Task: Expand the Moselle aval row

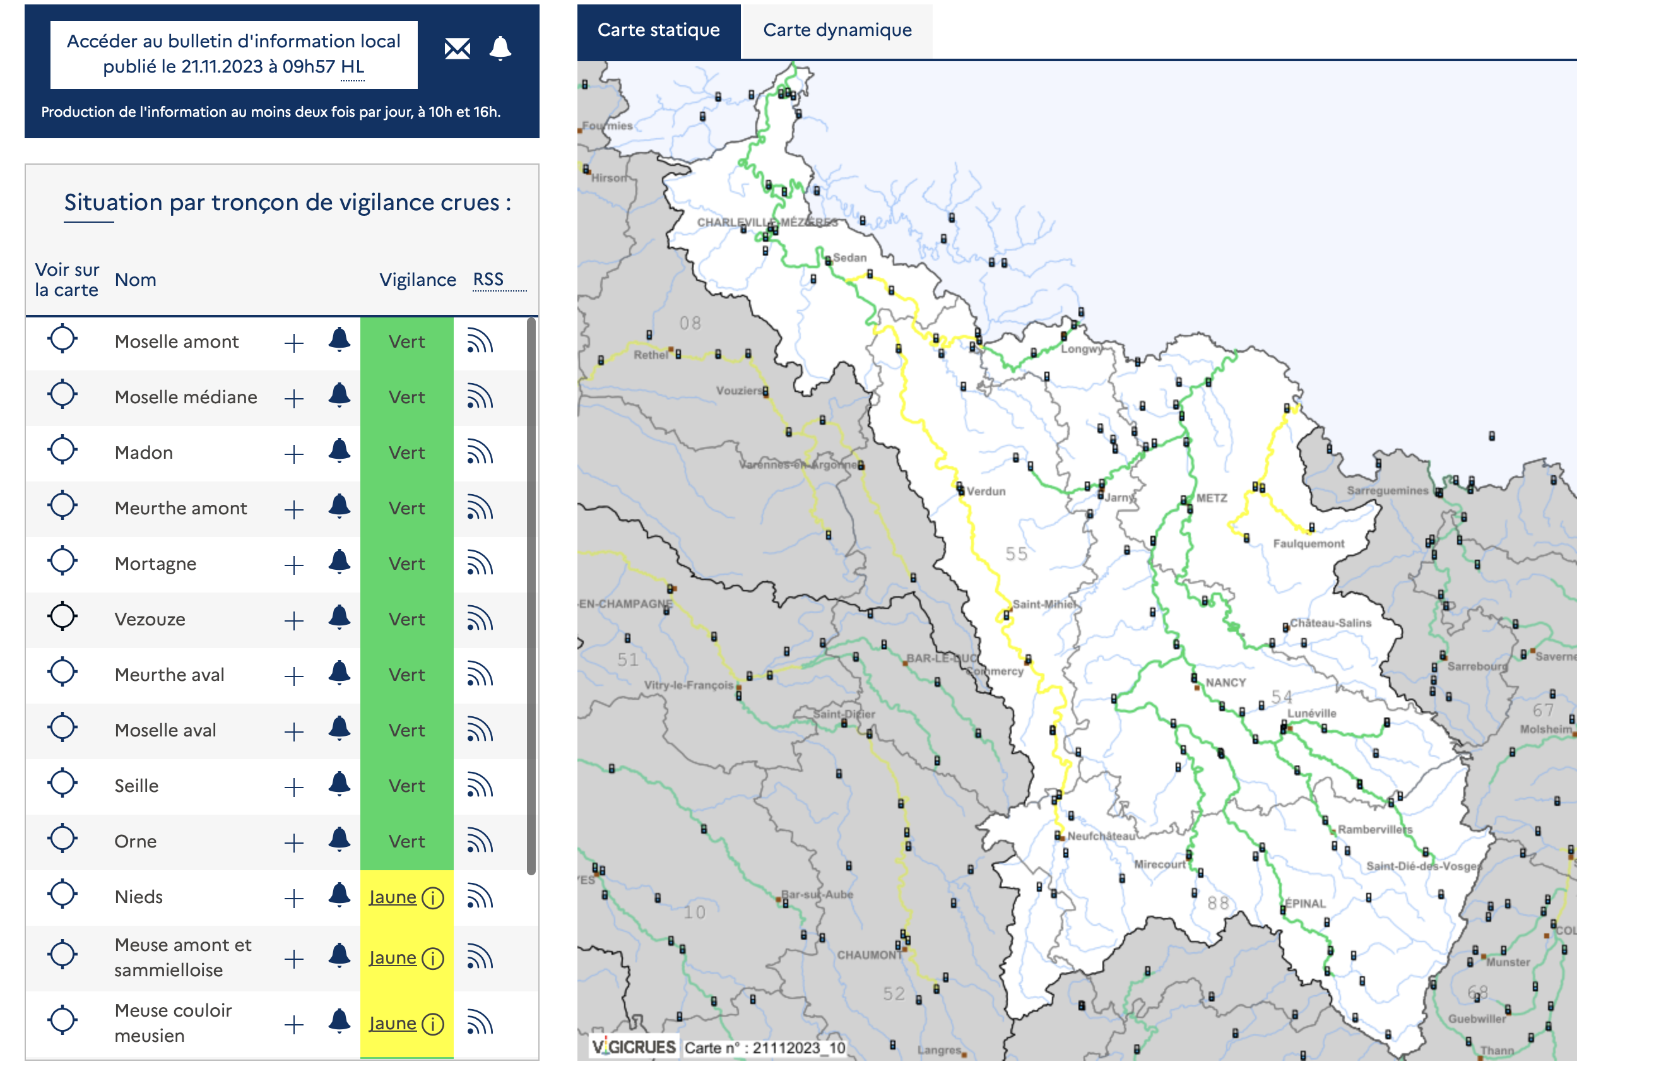Action: [293, 731]
